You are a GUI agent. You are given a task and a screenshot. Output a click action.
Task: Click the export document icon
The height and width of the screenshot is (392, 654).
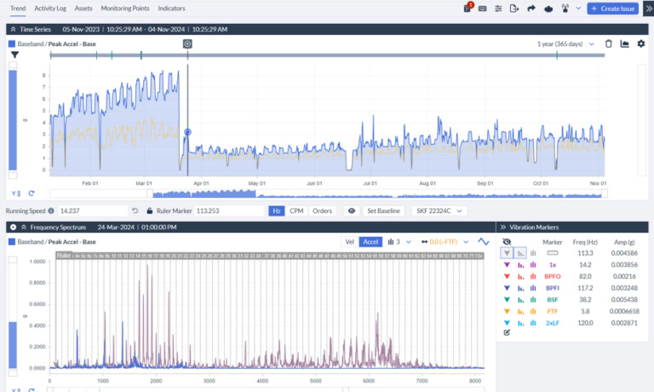(514, 9)
